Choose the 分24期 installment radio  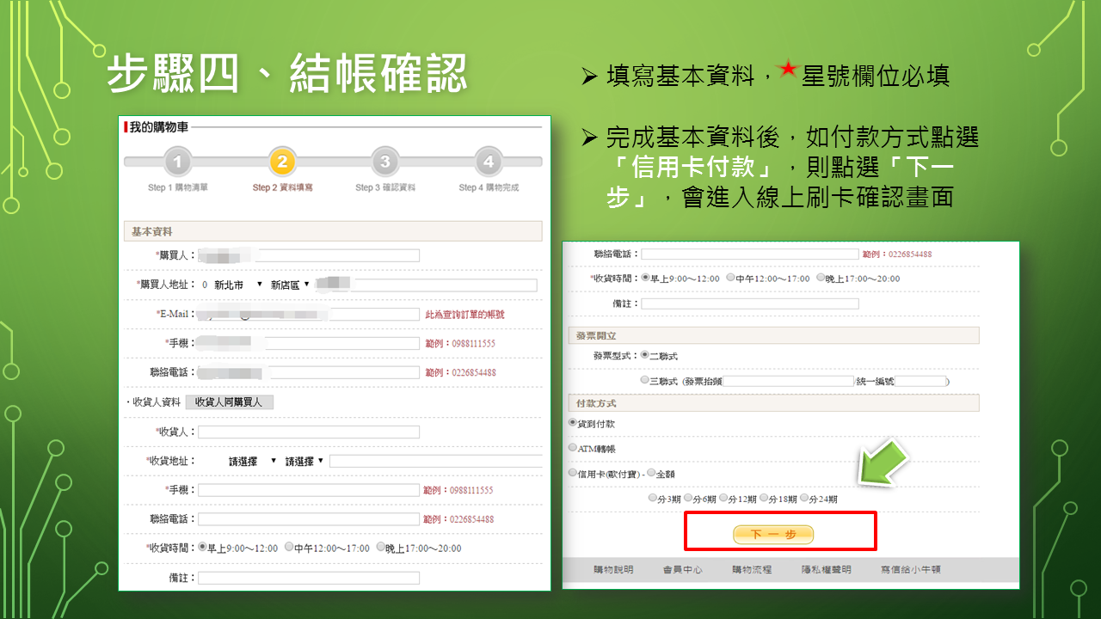point(805,498)
